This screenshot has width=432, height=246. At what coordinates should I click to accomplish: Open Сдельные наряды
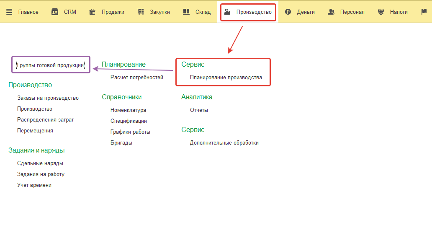[40, 163]
